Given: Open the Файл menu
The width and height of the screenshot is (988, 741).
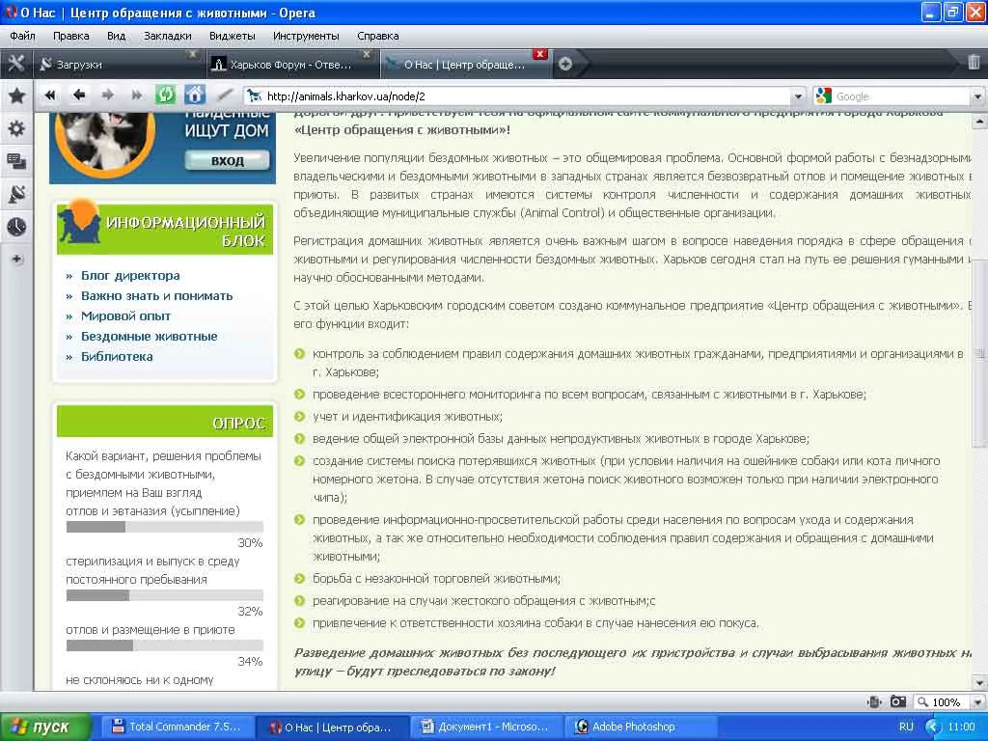Looking at the screenshot, I should (x=22, y=36).
